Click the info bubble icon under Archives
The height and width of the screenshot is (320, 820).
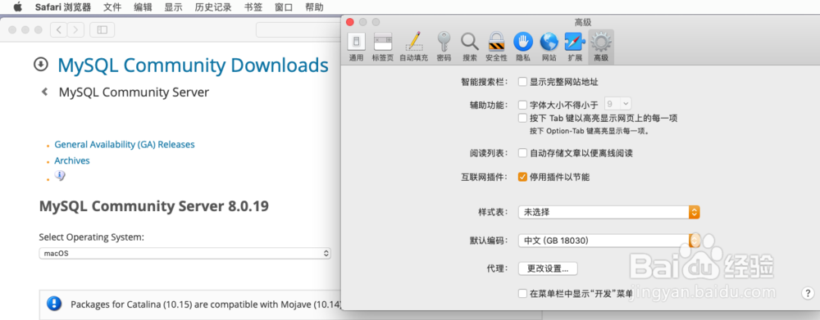tap(60, 176)
